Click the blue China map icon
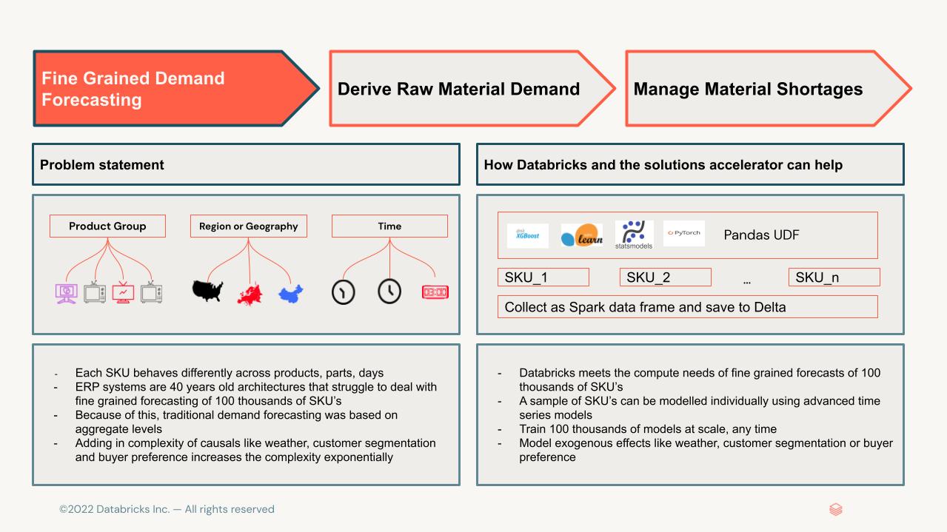The image size is (947, 532). pos(291,294)
